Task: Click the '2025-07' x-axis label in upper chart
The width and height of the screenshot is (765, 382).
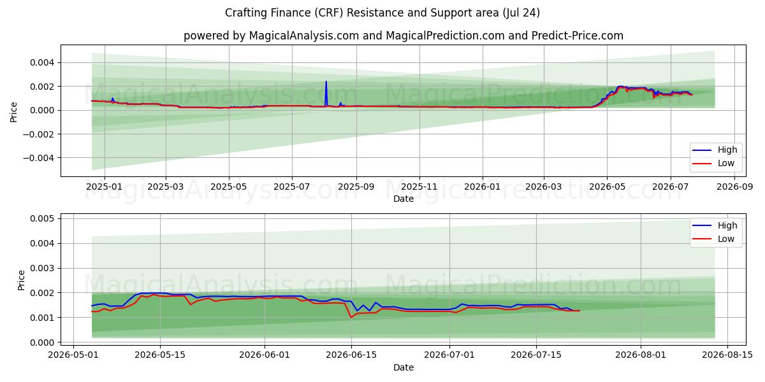Action: [292, 187]
